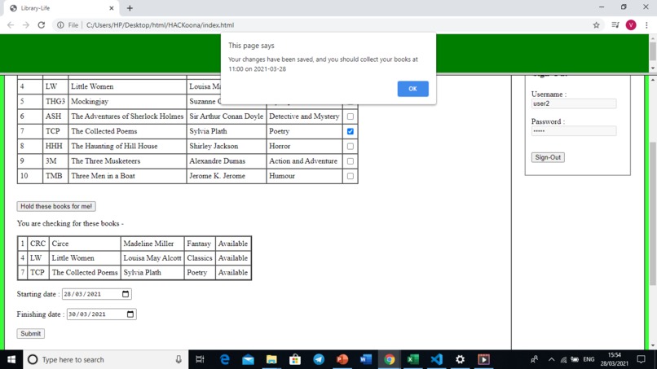Select The Three Musketeers checkbox
657x369 pixels.
point(351,161)
